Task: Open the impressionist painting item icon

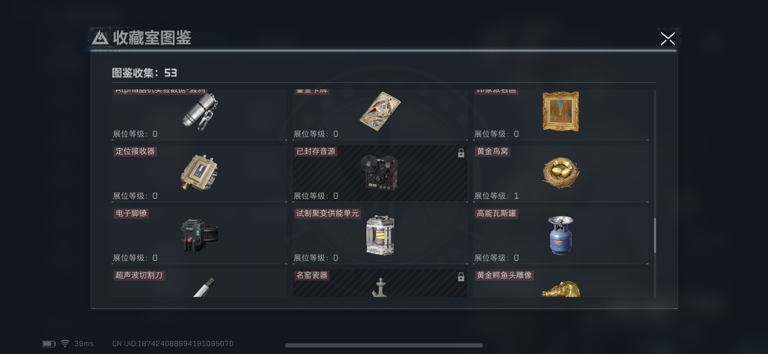Action: (x=561, y=111)
